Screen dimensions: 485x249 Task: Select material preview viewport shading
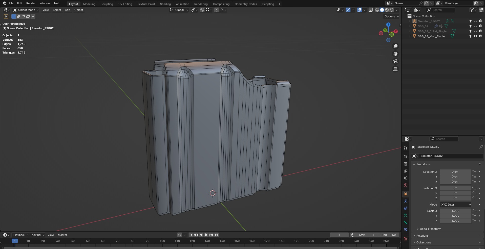click(387, 10)
